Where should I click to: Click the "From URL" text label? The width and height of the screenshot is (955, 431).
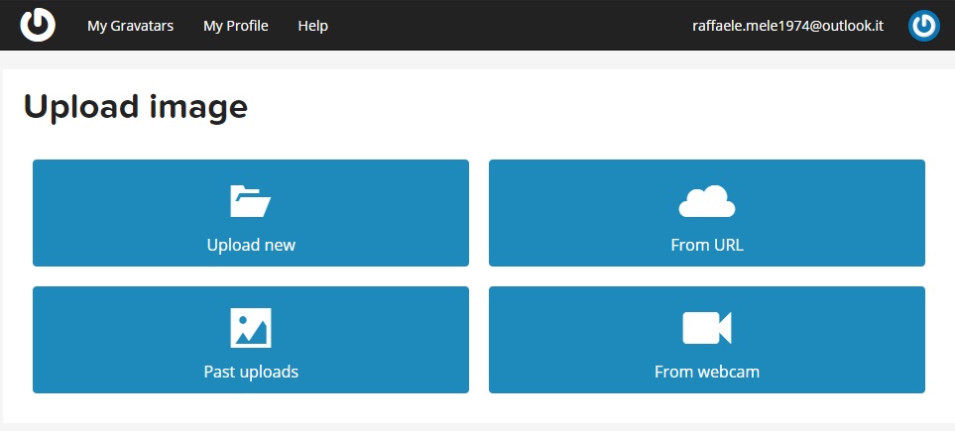[x=706, y=245]
